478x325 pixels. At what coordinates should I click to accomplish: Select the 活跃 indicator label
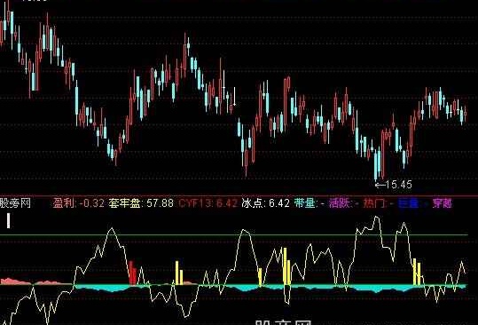(344, 203)
